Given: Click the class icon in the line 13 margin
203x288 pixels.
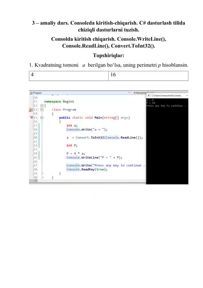Looking at the screenshot, I should point(31,110).
